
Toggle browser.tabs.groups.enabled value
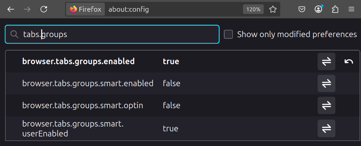point(326,61)
